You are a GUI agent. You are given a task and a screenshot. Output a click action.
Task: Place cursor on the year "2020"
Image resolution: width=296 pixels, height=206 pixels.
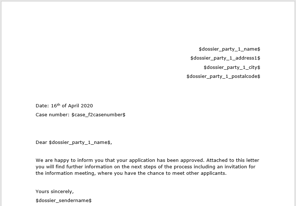(87, 106)
